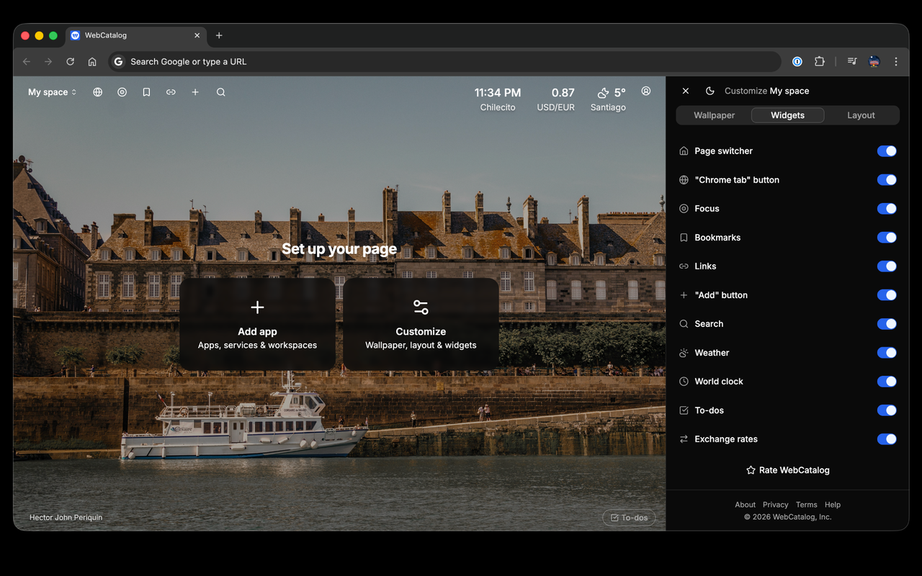The width and height of the screenshot is (922, 576).
Task: Open the Chrome tab globe icon
Action: pyautogui.click(x=98, y=92)
